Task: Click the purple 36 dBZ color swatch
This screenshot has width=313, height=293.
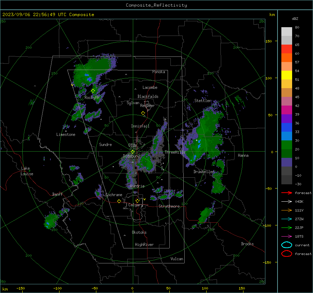Action: click(x=287, y=118)
